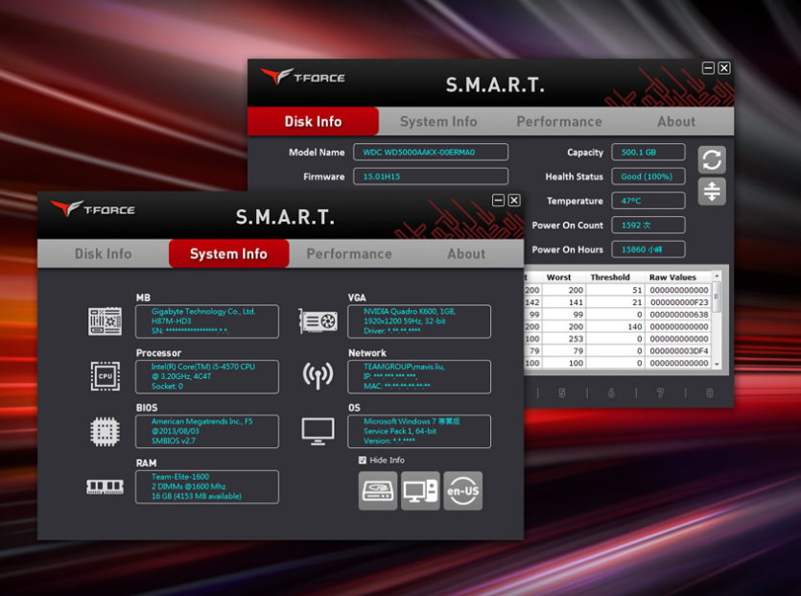Click the Raw Values column header
Viewport: 801px width, 596px height.
[672, 277]
